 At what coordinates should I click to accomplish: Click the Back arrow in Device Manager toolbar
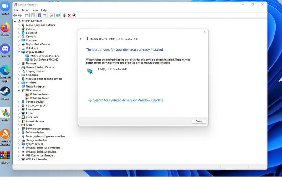[x=15, y=15]
